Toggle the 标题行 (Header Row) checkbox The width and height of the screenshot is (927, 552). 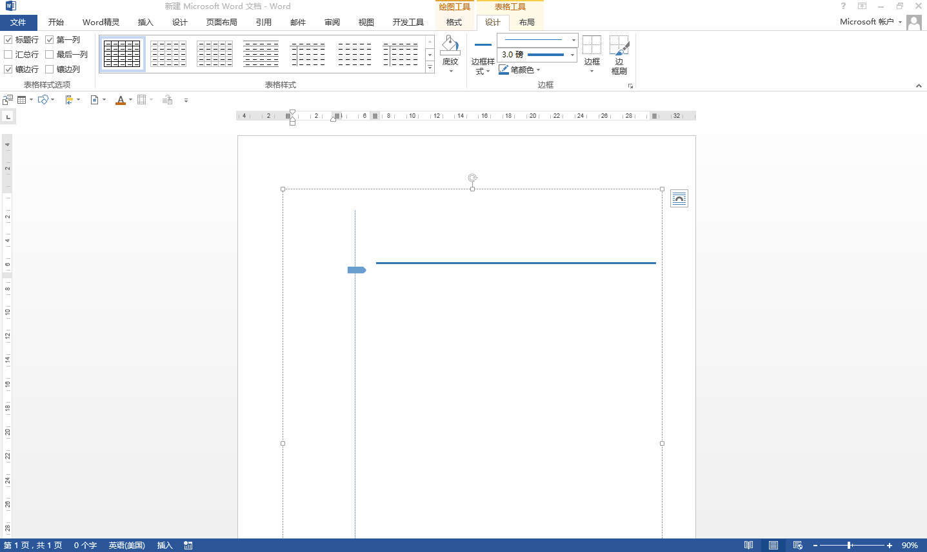pyautogui.click(x=8, y=40)
